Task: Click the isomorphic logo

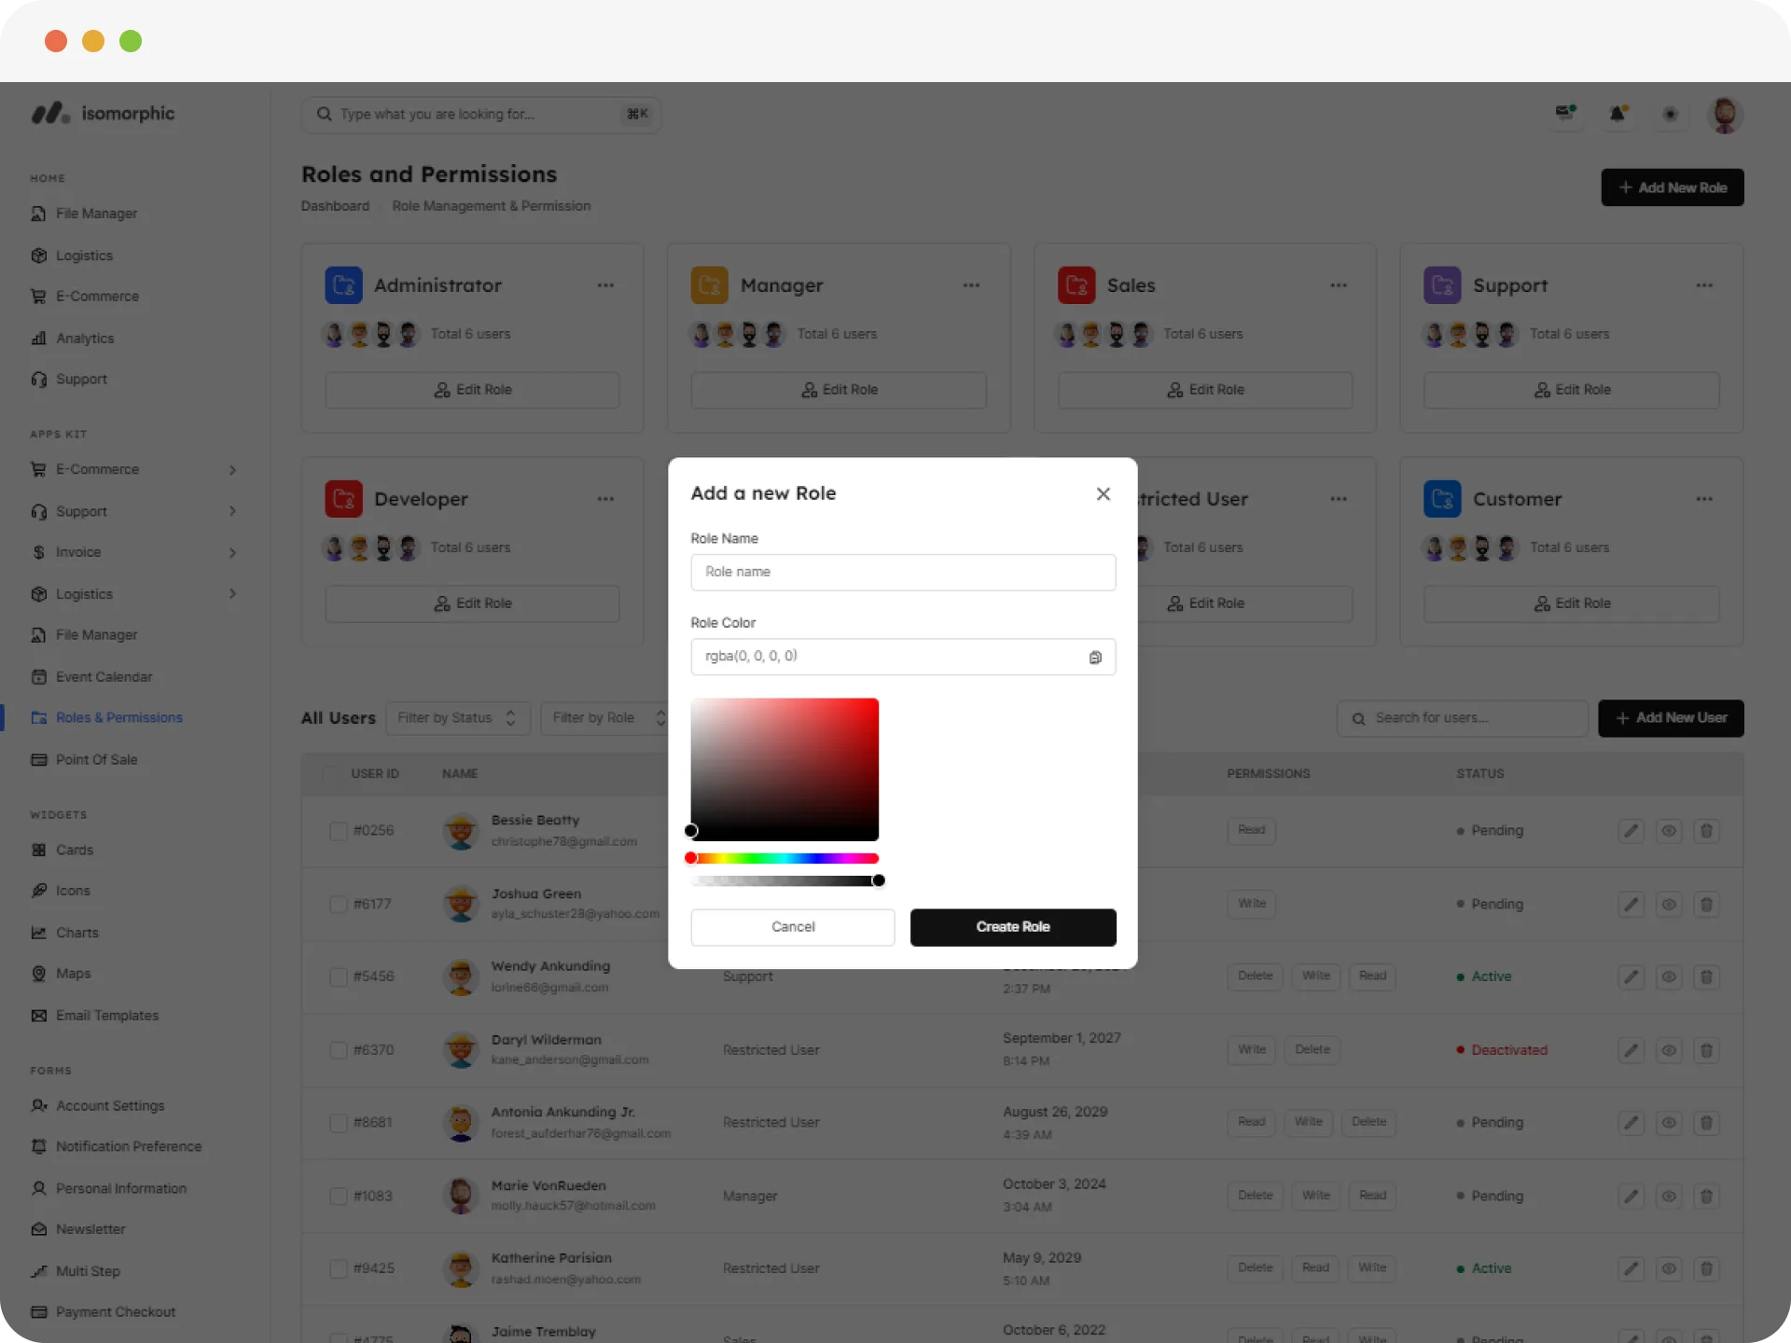Action: (103, 114)
